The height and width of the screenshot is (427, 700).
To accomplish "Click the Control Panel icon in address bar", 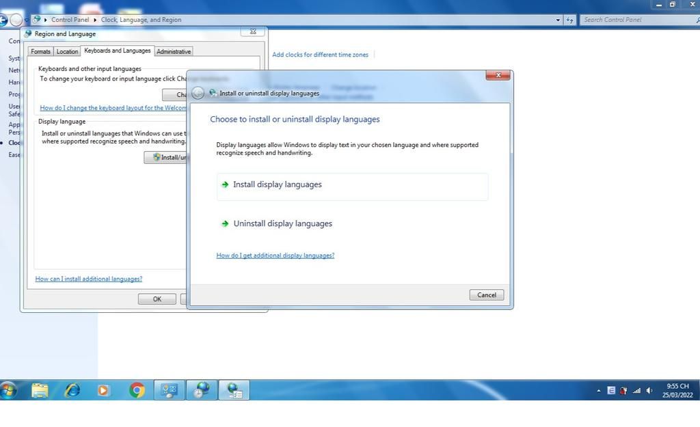I will click(37, 20).
